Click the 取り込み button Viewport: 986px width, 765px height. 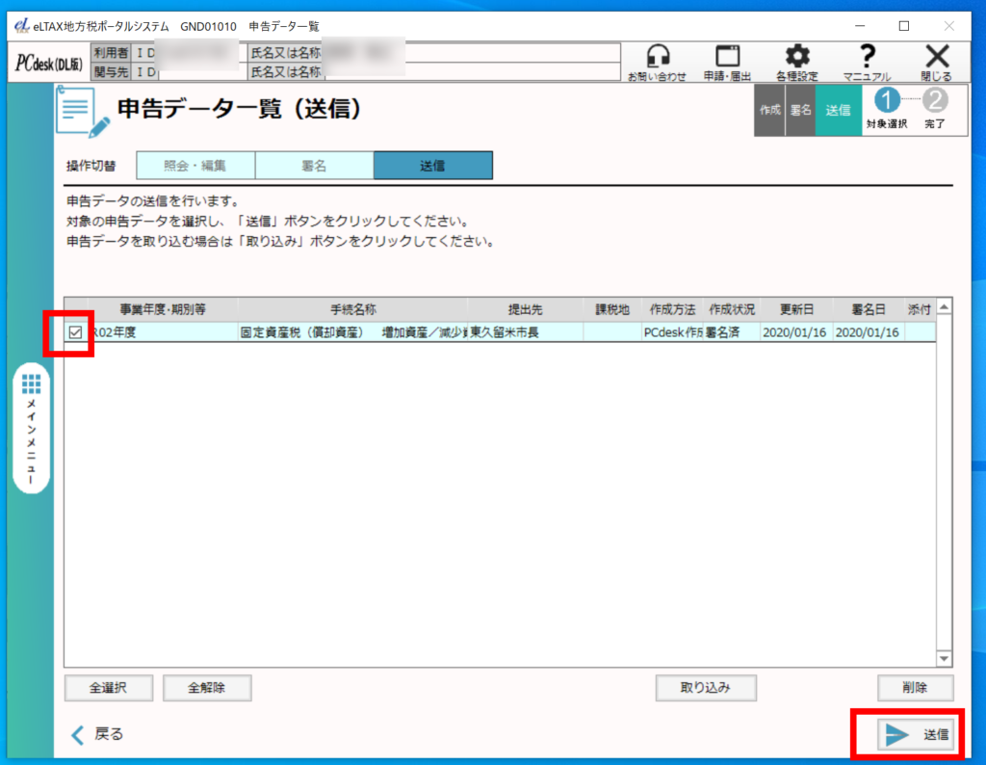705,688
